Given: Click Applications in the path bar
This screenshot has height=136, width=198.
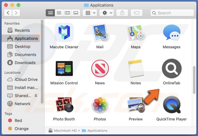Looking at the screenshot, I should [94, 130].
